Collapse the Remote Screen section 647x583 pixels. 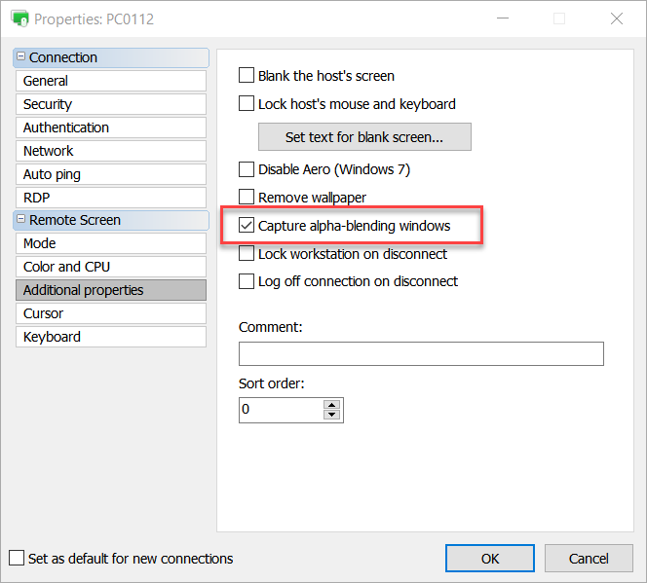(x=21, y=220)
